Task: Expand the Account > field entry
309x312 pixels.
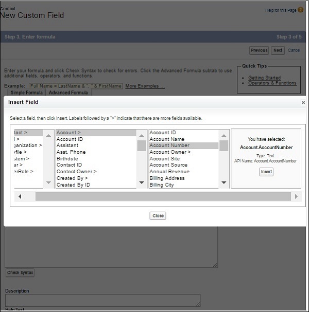Action: [x=69, y=133]
